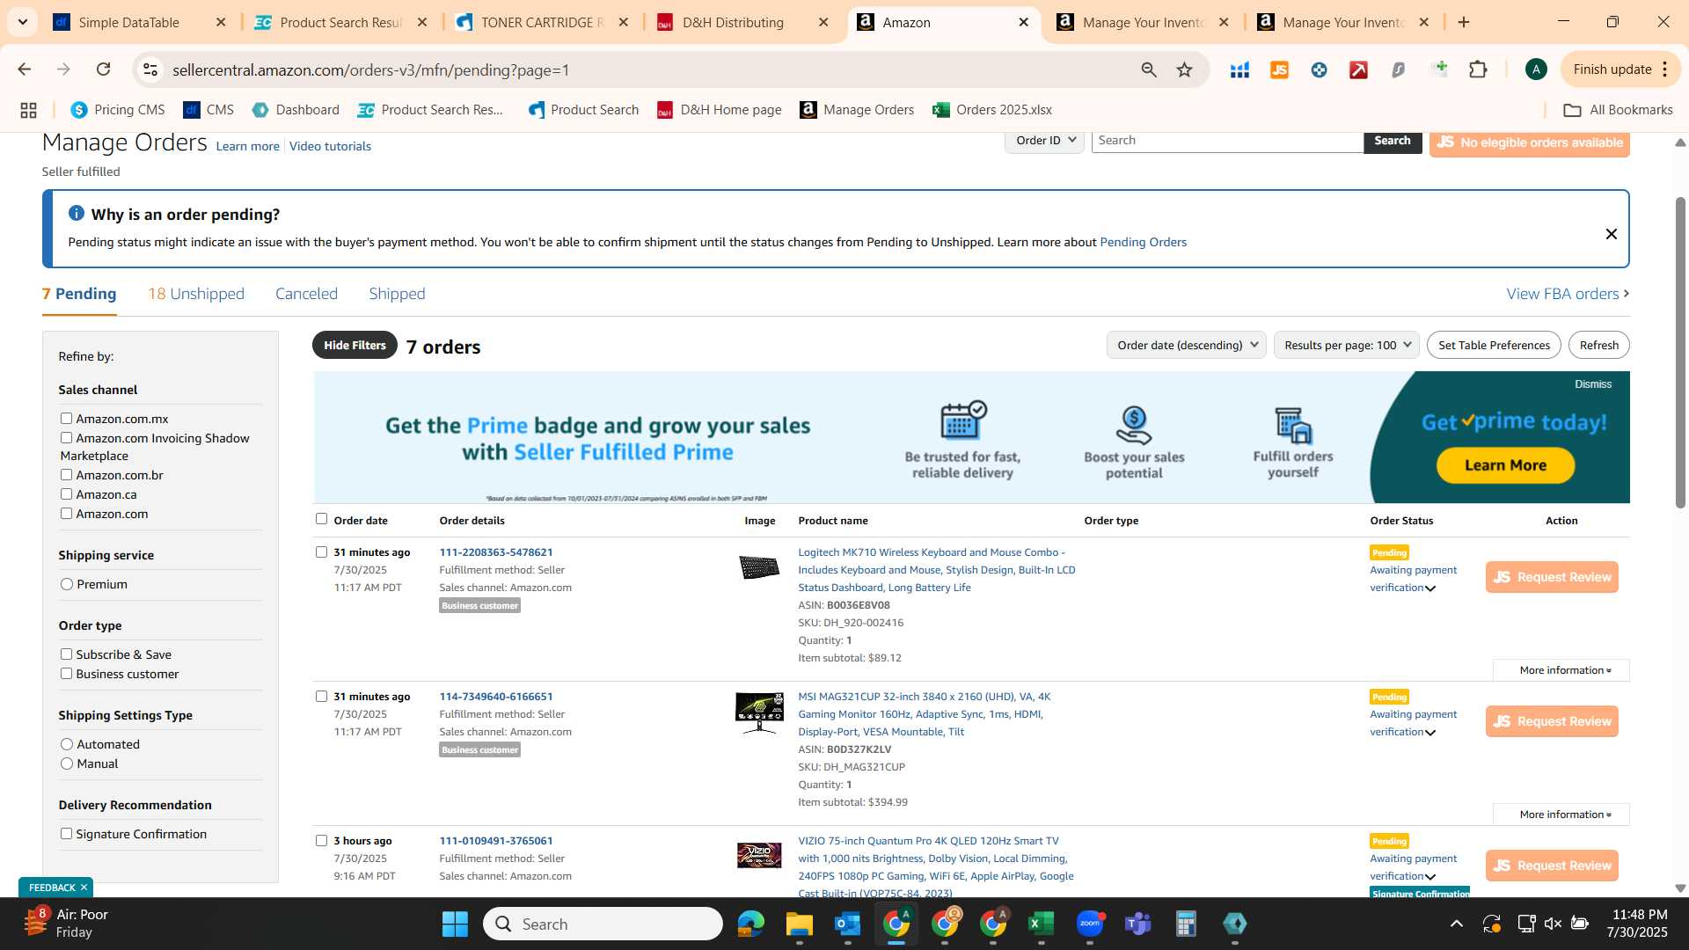Click the browser back arrow
This screenshot has width=1689, height=950.
coord(24,69)
